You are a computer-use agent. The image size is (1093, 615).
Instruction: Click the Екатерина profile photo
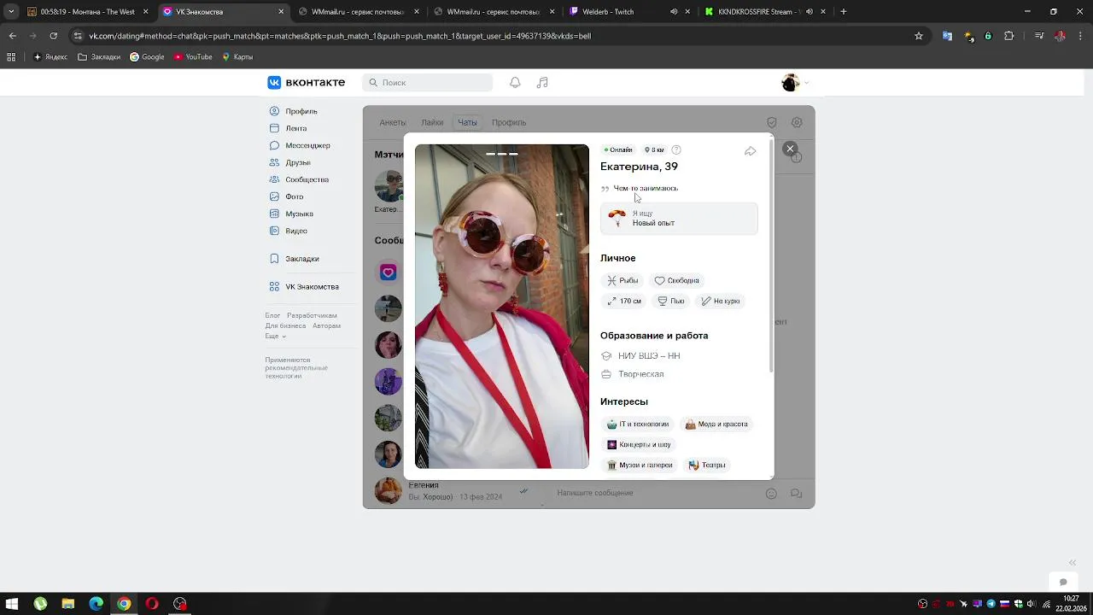tap(502, 306)
